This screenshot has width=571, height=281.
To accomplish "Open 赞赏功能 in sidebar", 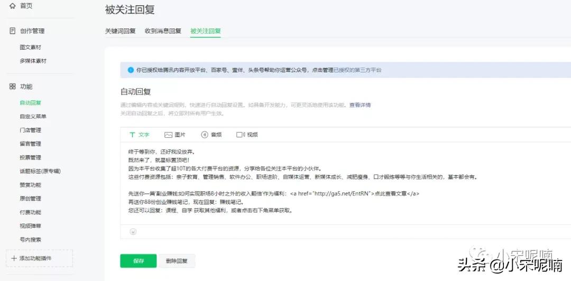I will (x=31, y=185).
